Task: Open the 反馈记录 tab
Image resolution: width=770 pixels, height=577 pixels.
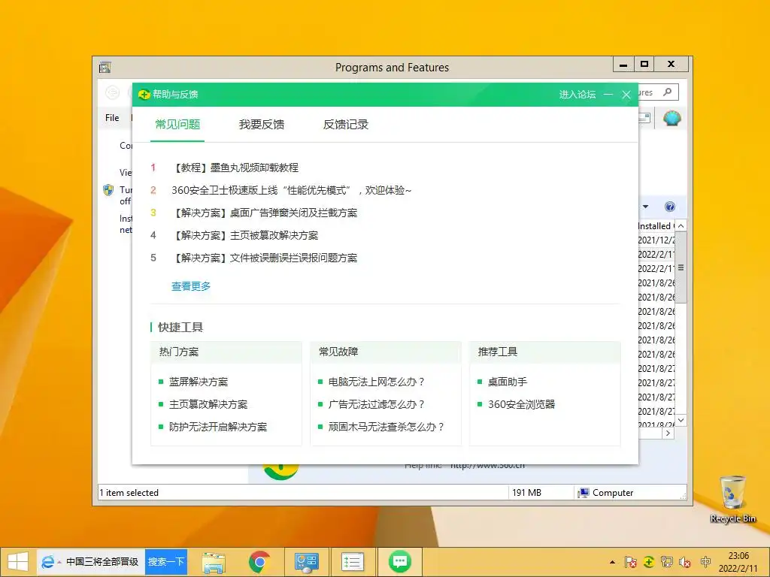Action: click(345, 125)
